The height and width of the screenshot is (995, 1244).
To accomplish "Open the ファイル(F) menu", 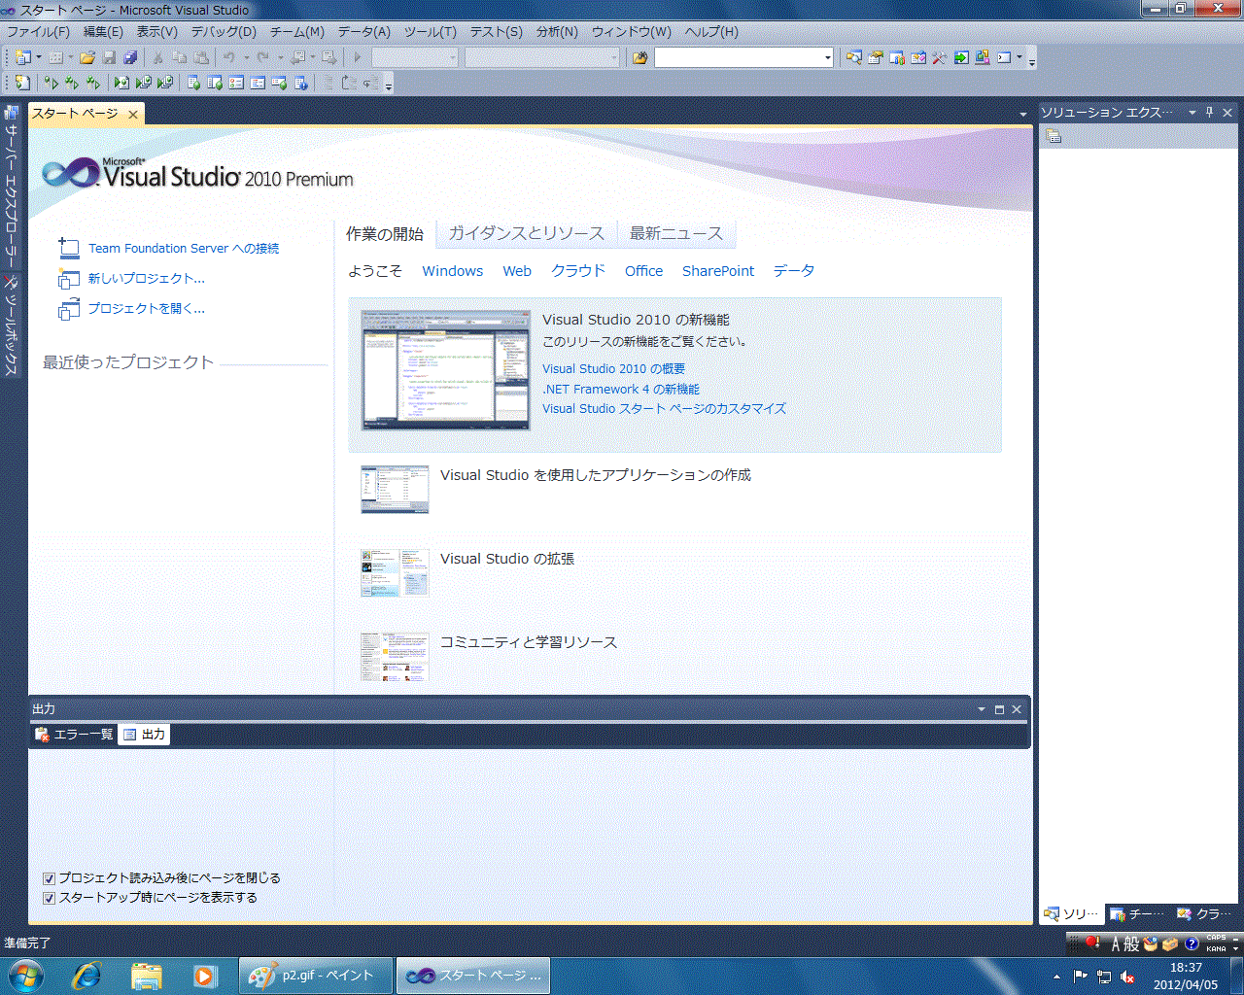I will [39, 32].
